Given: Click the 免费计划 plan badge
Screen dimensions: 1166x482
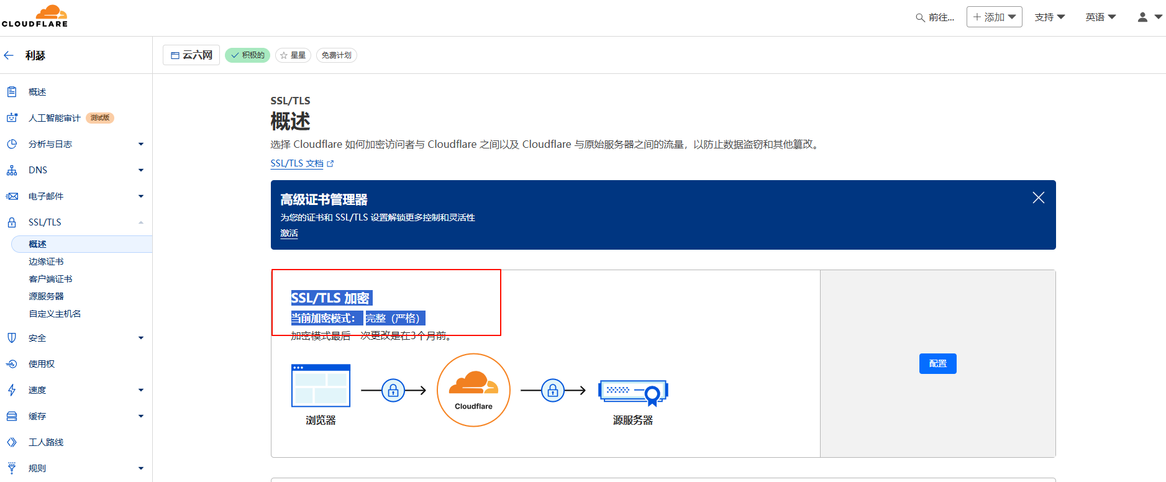Looking at the screenshot, I should [x=337, y=55].
